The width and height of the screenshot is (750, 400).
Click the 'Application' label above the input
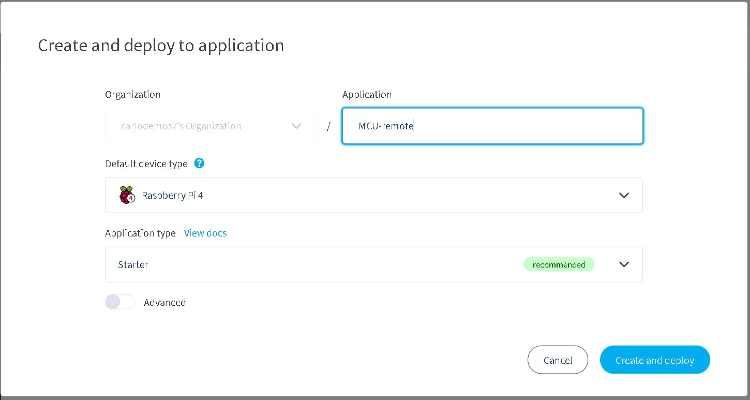click(367, 94)
